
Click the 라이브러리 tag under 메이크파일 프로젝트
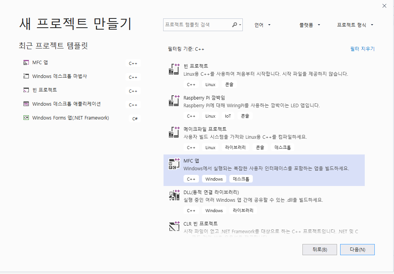tap(235, 148)
